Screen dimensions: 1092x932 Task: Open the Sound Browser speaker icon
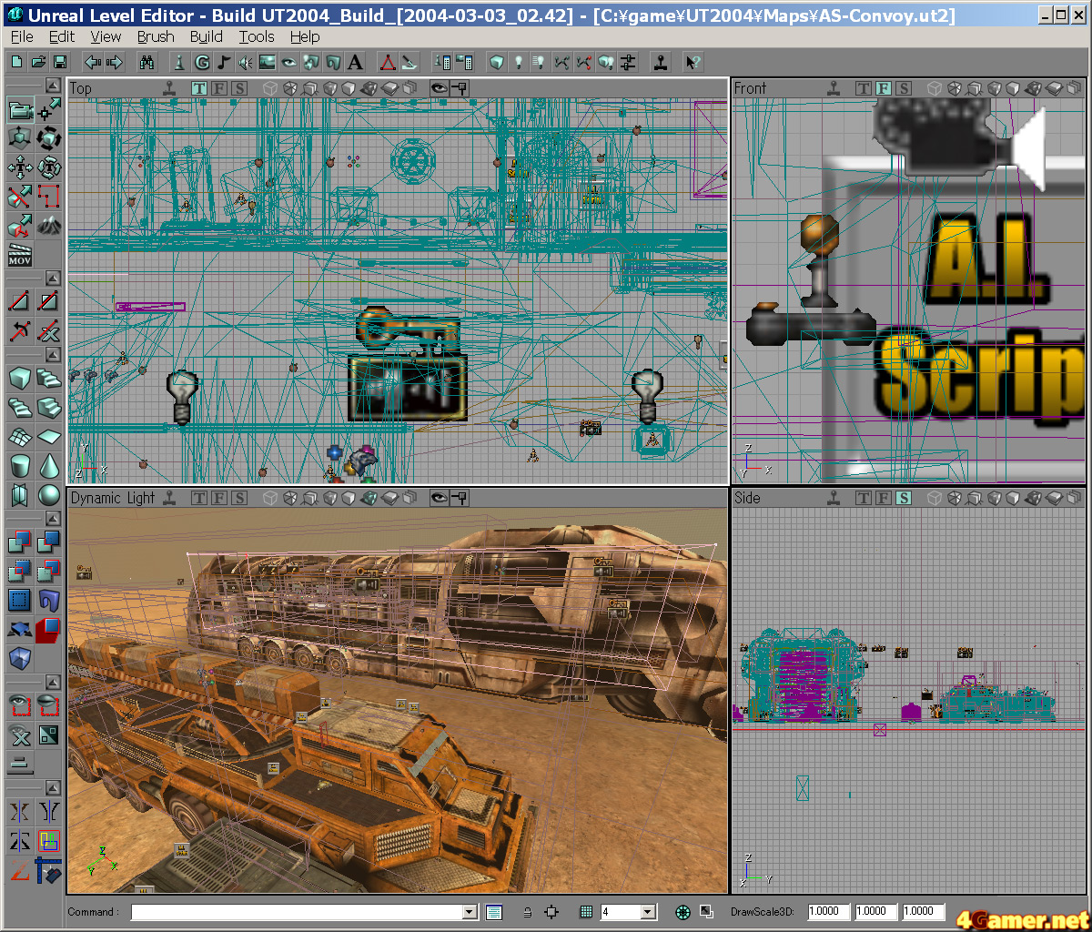245,62
